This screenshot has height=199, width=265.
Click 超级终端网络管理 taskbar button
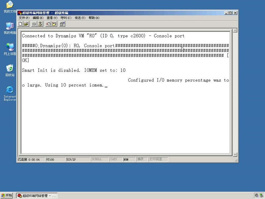[x=37, y=196]
